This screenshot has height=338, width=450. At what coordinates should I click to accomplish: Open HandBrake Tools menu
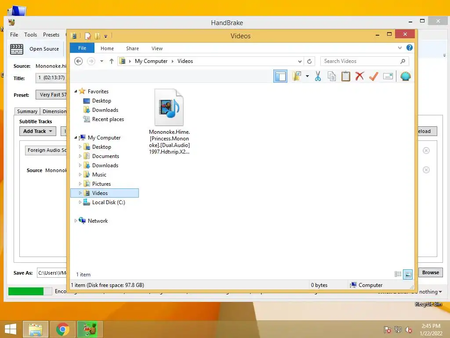pyautogui.click(x=30, y=35)
